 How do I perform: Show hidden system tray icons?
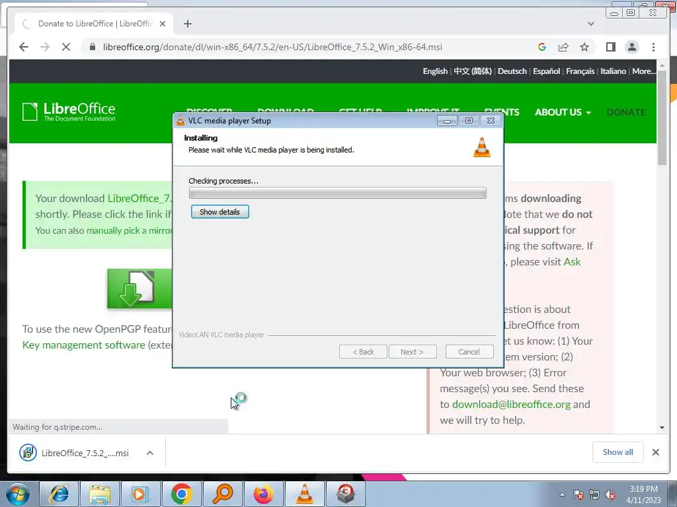click(x=562, y=494)
